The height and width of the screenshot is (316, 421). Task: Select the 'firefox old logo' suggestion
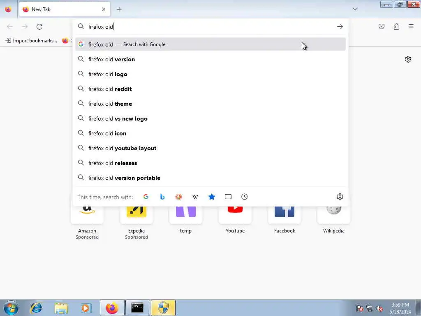[210, 74]
